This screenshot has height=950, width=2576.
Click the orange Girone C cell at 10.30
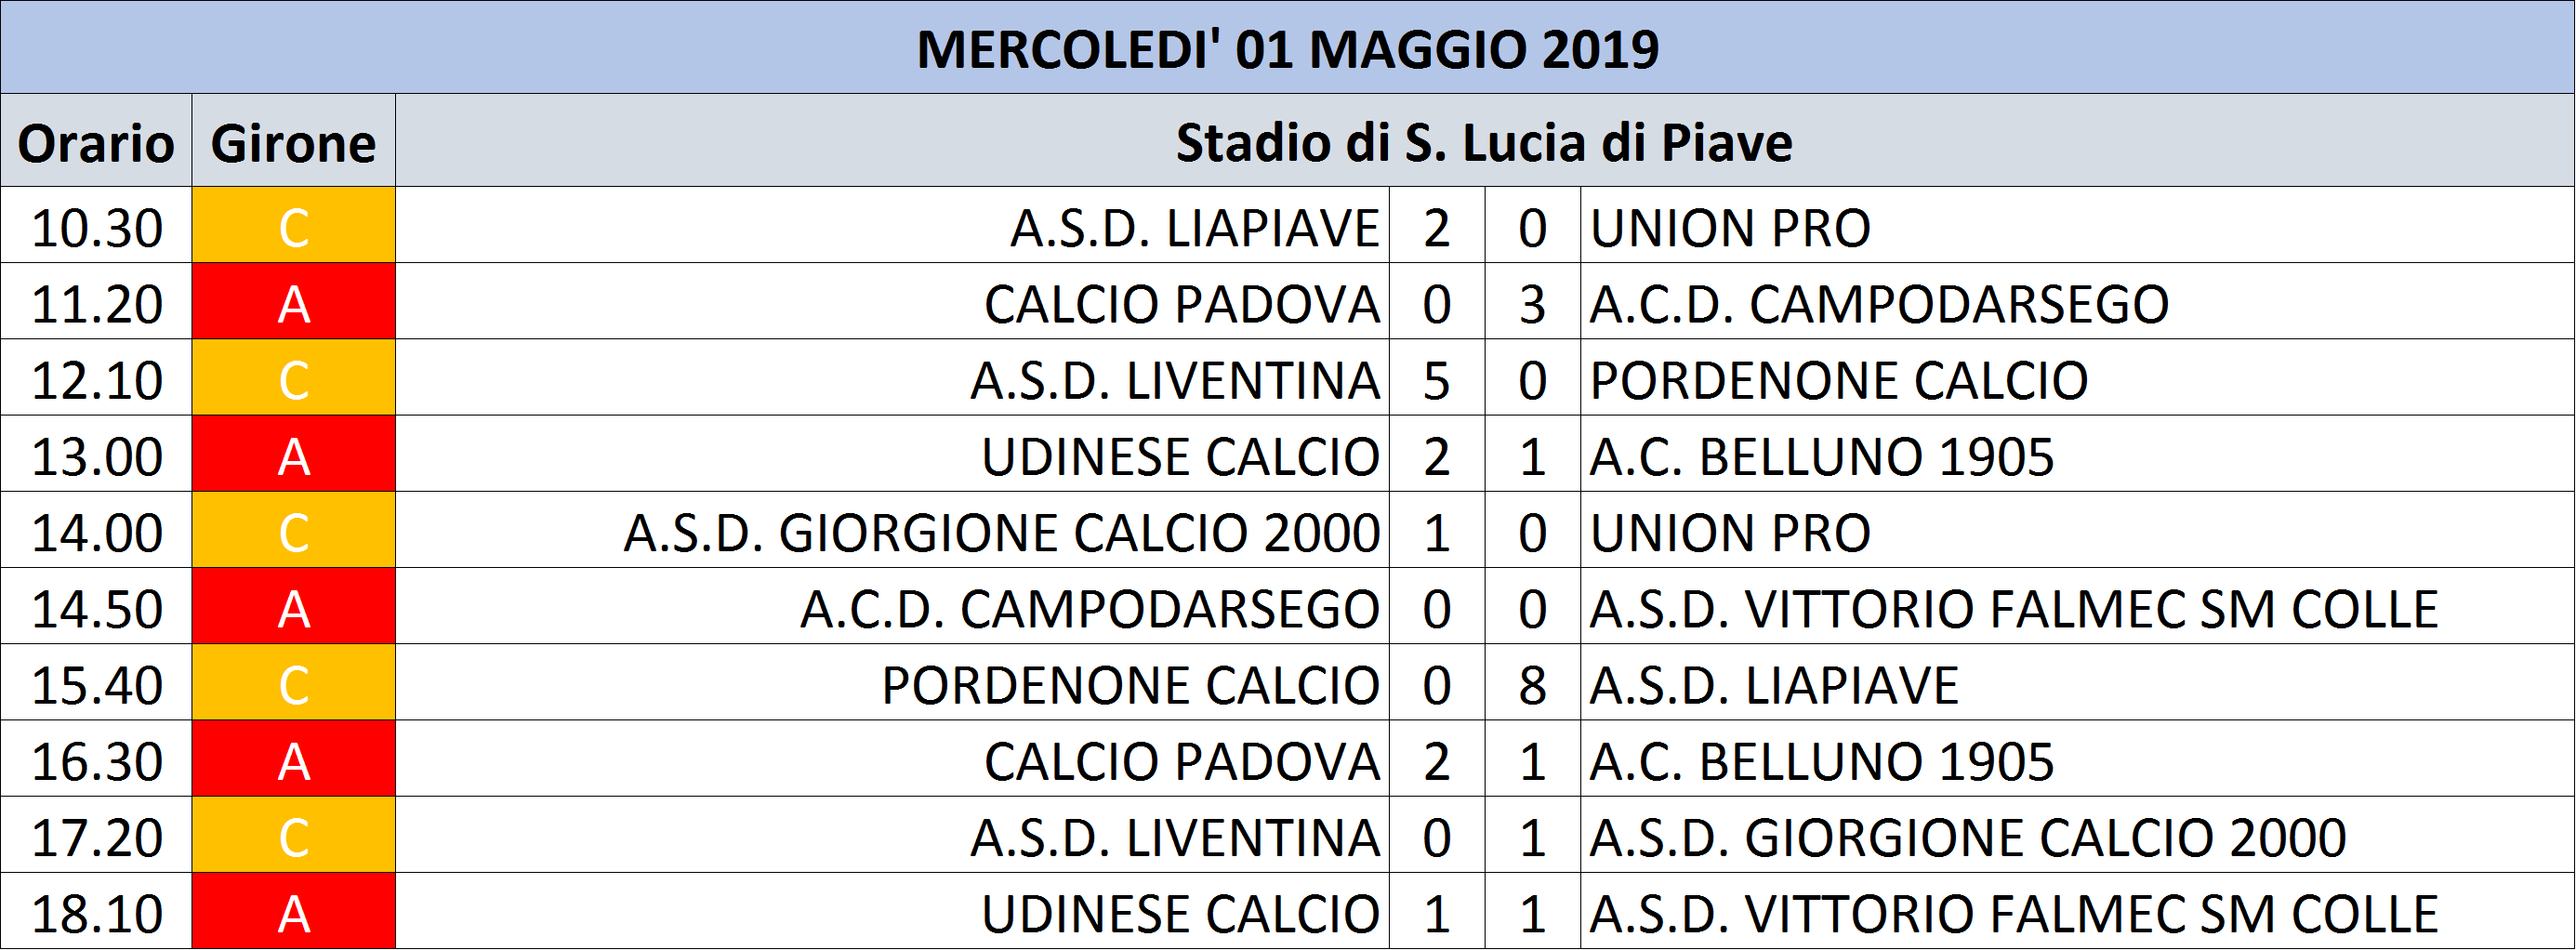(293, 225)
